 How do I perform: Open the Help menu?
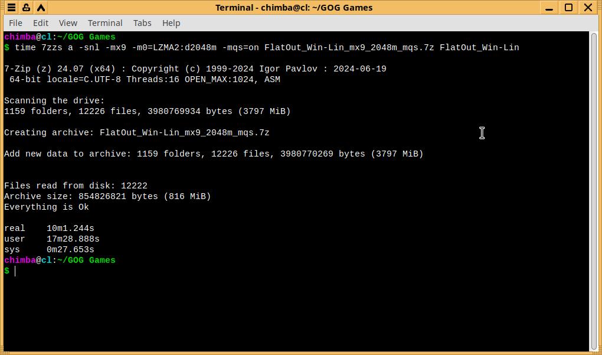coord(171,23)
